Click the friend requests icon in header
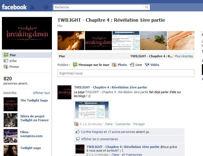Image resolution: width=203 pixels, height=156 pixels. tap(32, 7)
